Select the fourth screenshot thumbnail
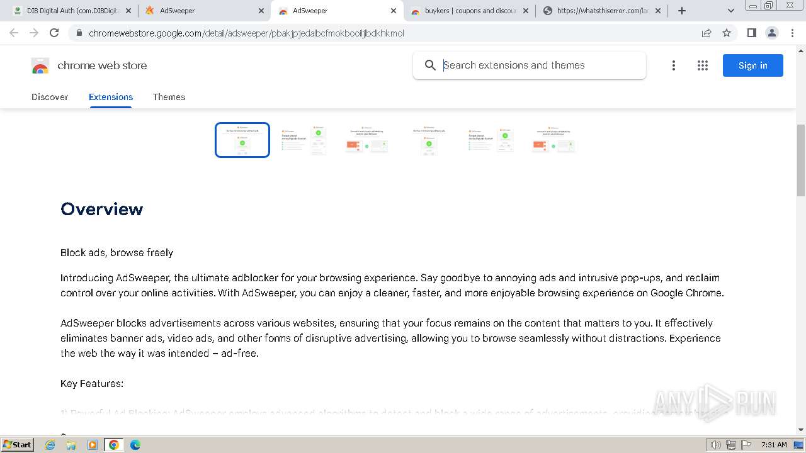The image size is (806, 453). (x=429, y=140)
